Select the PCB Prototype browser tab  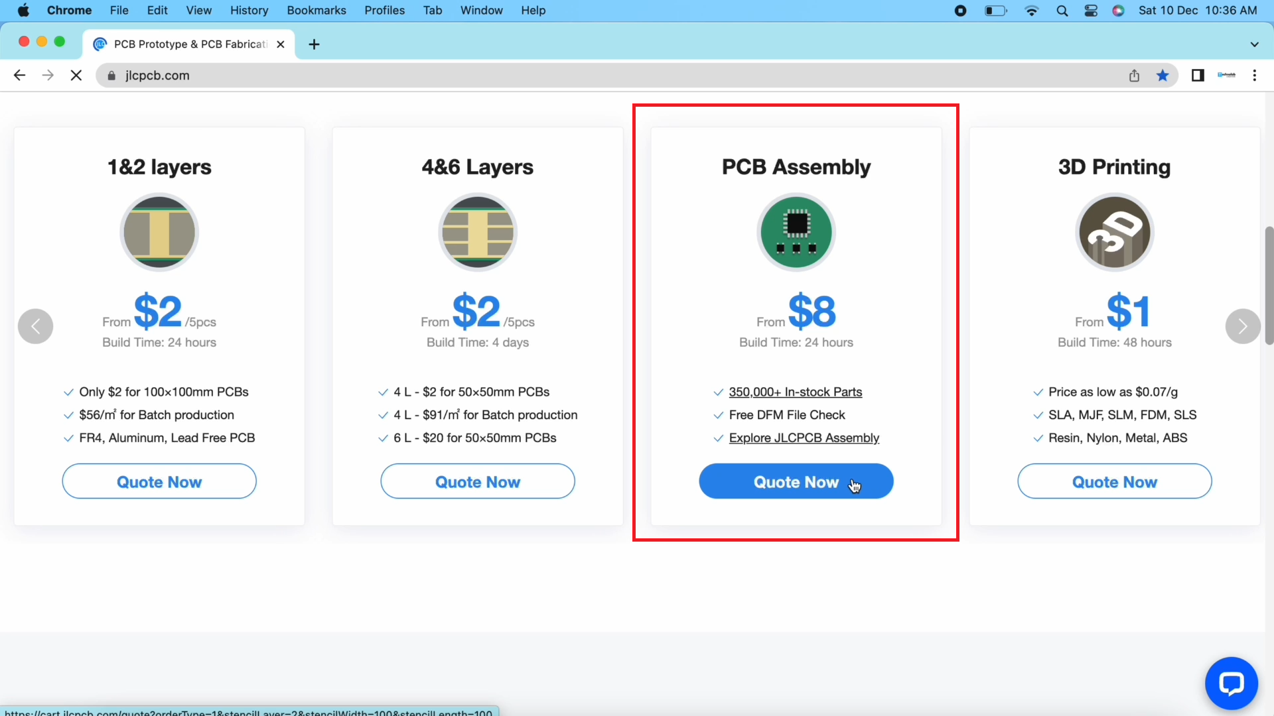[x=189, y=44]
